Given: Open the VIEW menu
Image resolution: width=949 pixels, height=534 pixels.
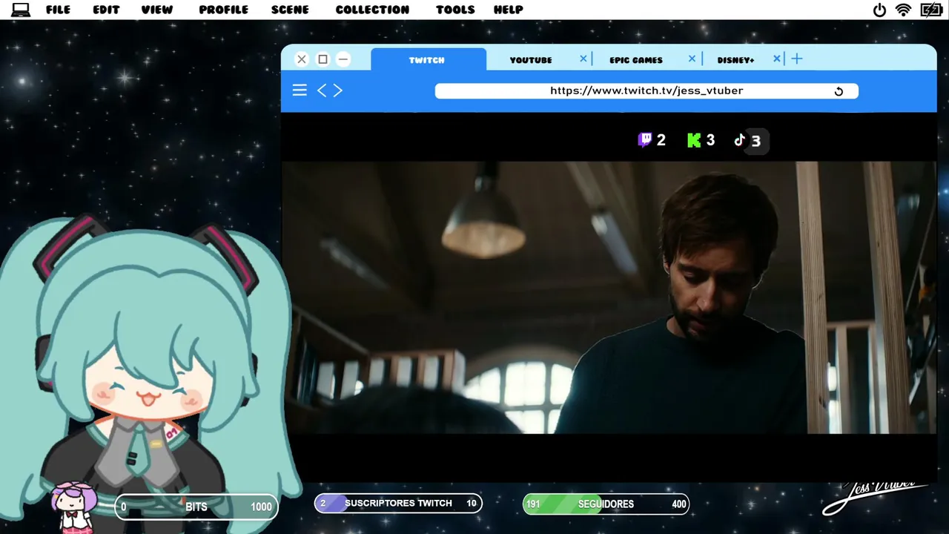Looking at the screenshot, I should (157, 10).
